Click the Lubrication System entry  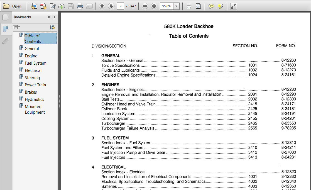tap(118, 114)
